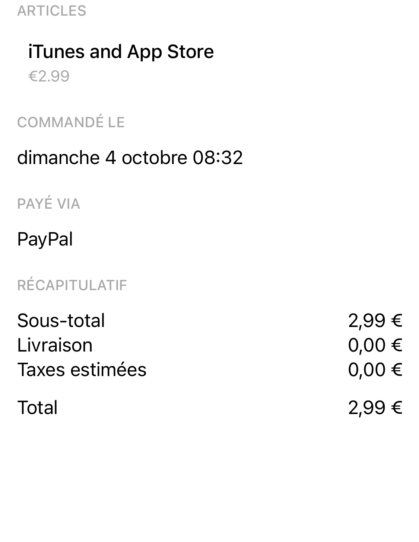Tap the Livraison amount 0,00 €
The width and height of the screenshot is (419, 542).
(x=375, y=345)
